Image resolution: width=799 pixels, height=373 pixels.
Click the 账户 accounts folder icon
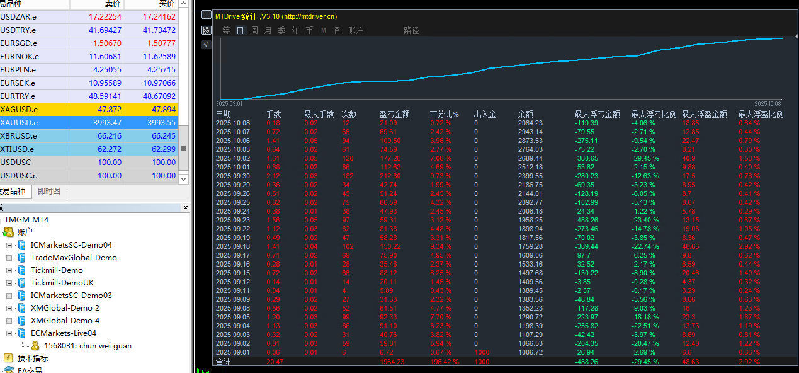click(x=9, y=232)
